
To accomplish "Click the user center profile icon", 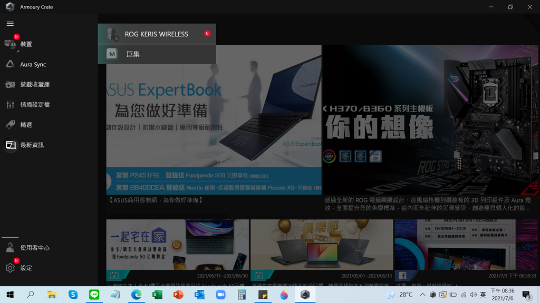I will click(x=10, y=247).
